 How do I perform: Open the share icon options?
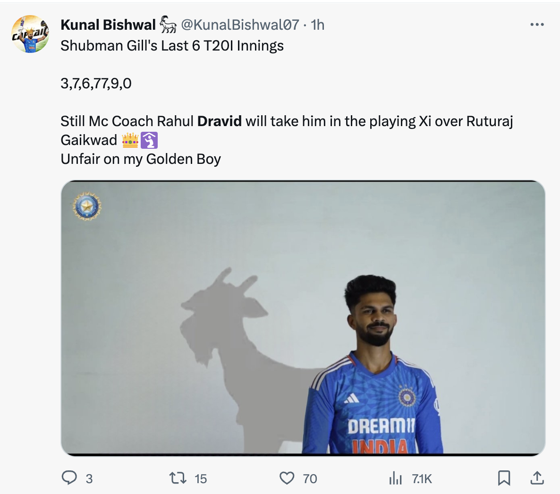click(x=537, y=478)
